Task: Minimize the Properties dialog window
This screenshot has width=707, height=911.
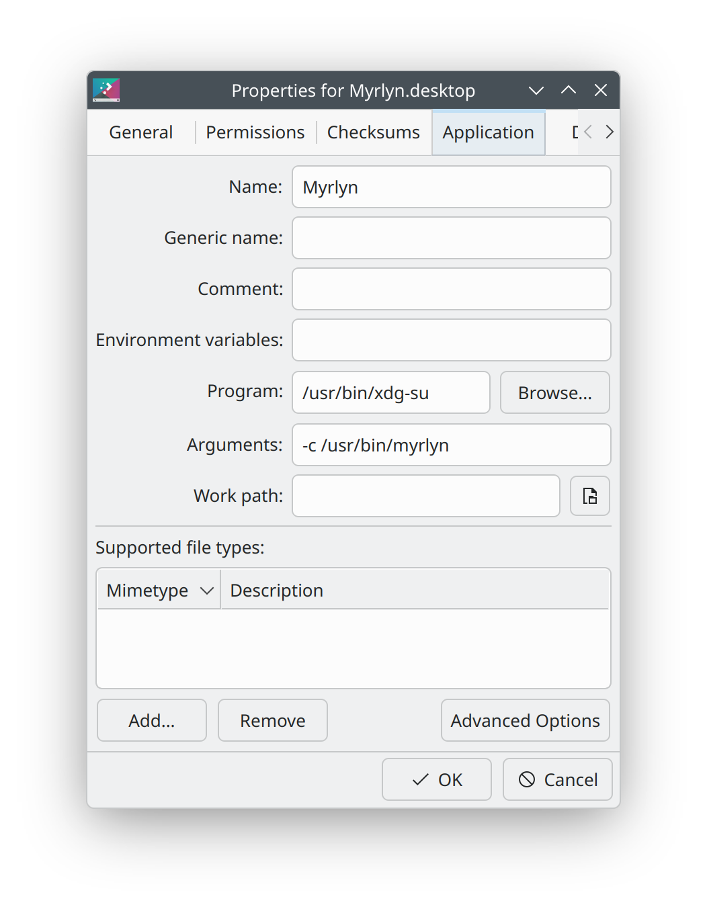Action: click(536, 90)
